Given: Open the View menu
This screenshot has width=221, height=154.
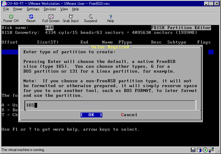Looking at the screenshot, I should coord(64,9).
